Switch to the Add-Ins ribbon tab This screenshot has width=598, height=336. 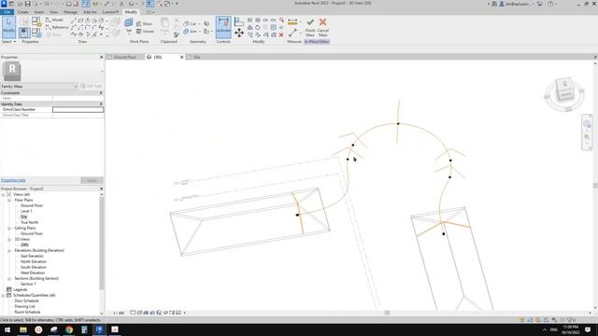[x=90, y=12]
